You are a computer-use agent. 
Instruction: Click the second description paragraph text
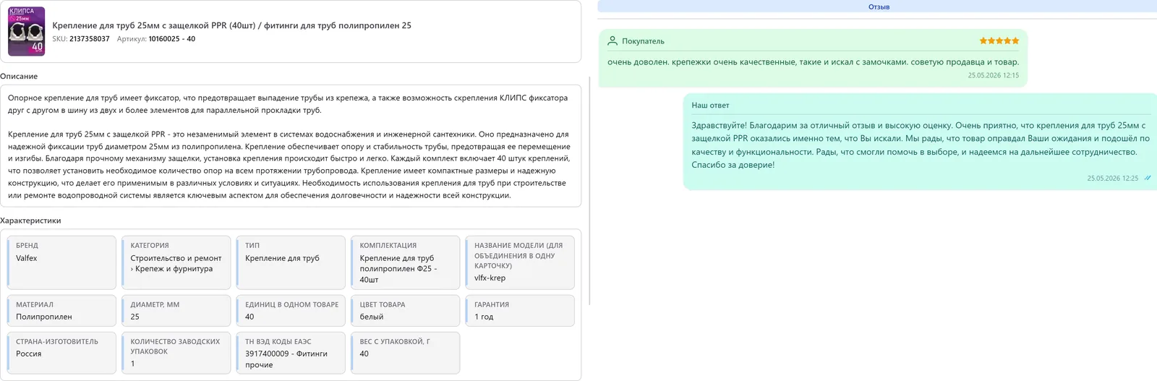[289, 165]
